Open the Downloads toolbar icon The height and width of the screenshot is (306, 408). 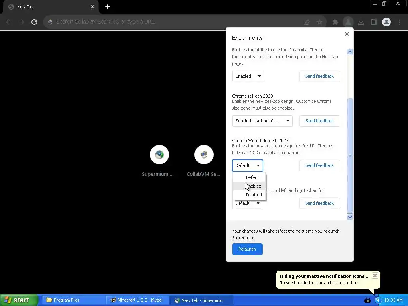[361, 22]
